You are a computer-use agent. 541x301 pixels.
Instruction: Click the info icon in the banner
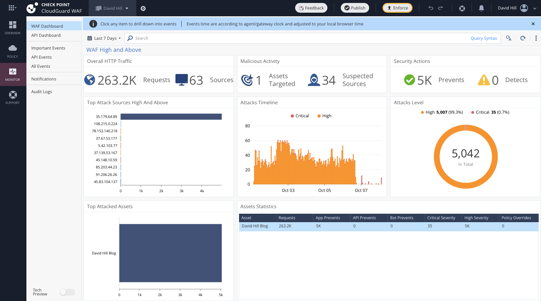tap(93, 24)
